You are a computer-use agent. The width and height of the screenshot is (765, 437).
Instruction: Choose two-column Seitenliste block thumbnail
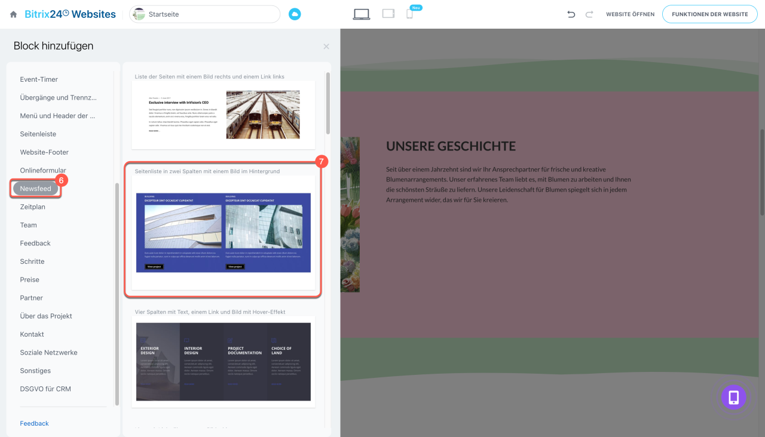pyautogui.click(x=224, y=233)
